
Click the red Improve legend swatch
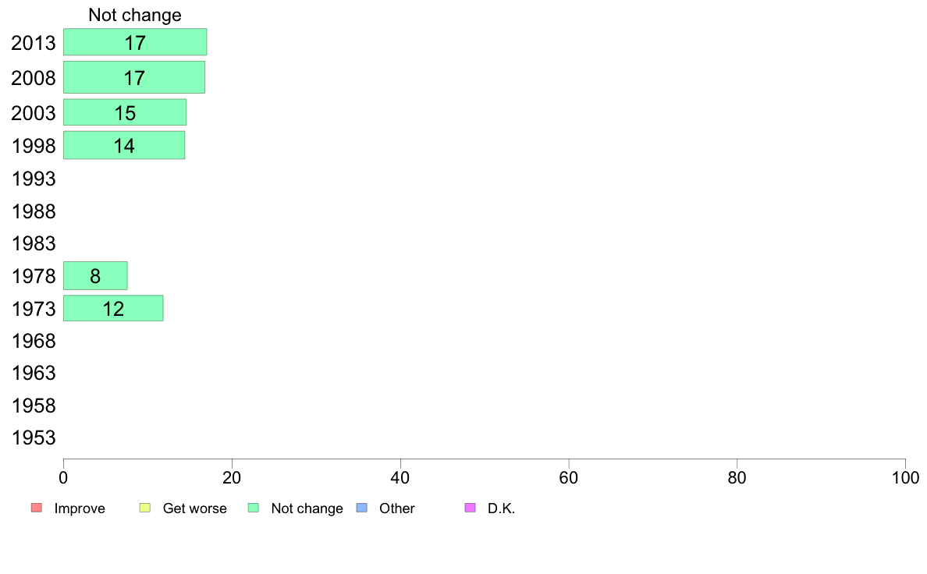tap(37, 508)
